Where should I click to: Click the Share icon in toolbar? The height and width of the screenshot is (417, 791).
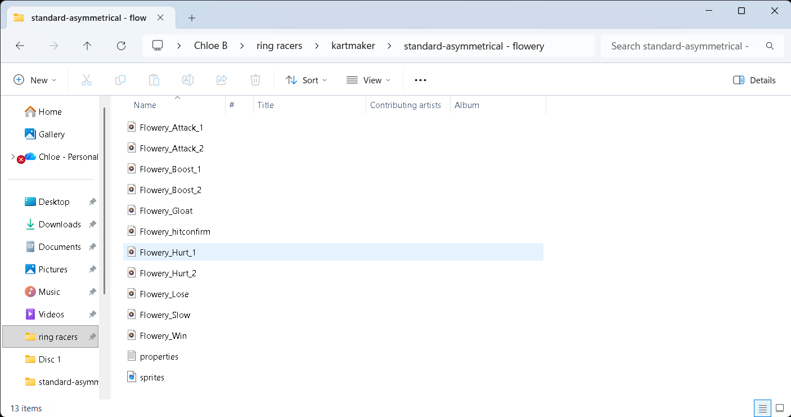pos(222,80)
